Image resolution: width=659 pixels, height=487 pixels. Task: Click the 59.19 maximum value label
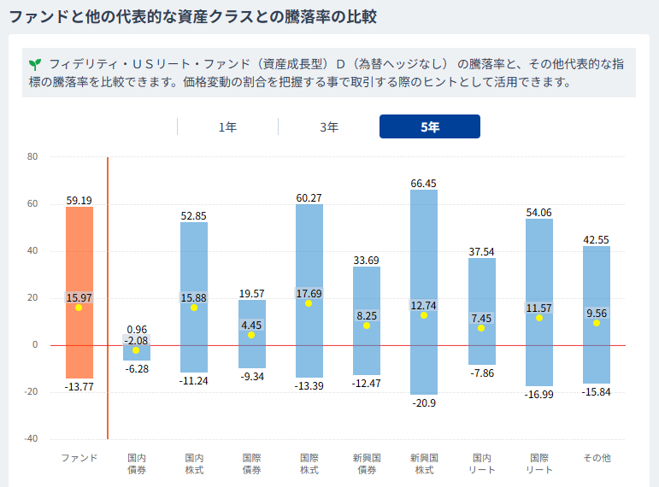pos(79,201)
